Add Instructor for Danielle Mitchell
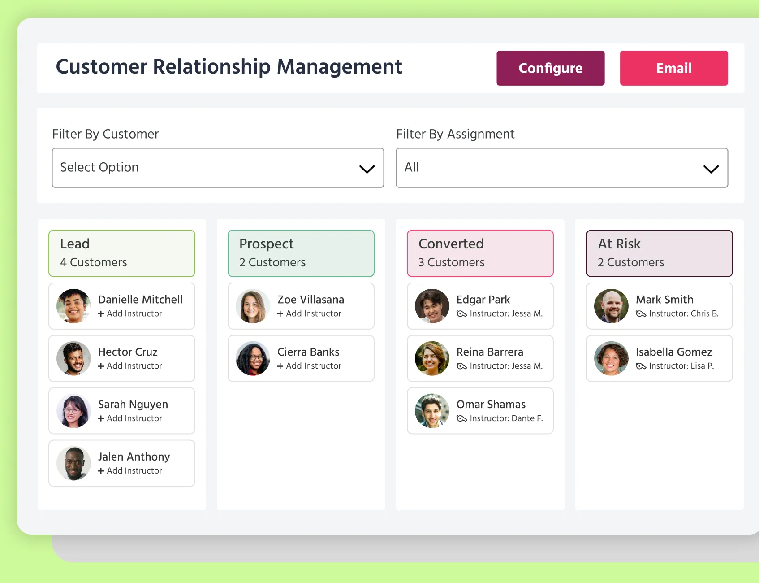This screenshot has width=759, height=583. tap(130, 313)
